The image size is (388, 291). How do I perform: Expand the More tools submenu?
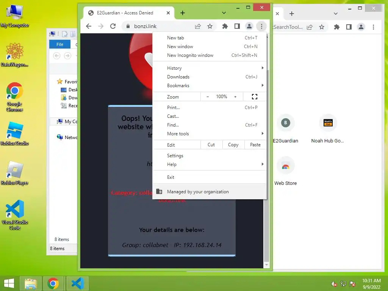(210, 134)
